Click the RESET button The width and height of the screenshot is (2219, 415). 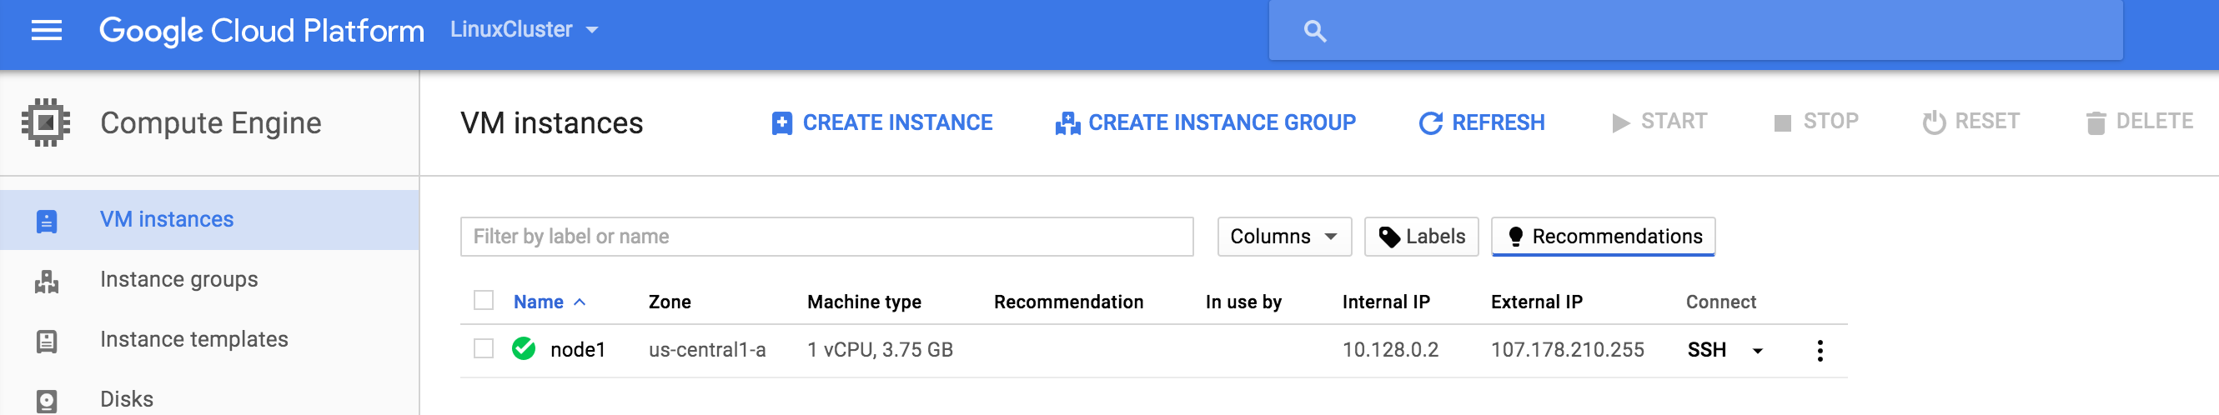(1970, 122)
